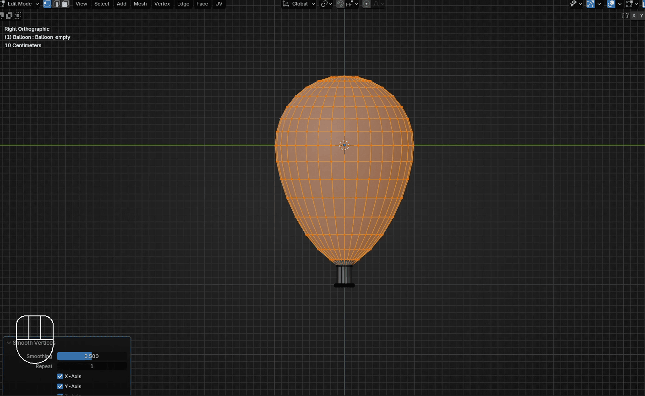Uncheck the X-Axis checkbox
The width and height of the screenshot is (645, 396).
[60, 376]
